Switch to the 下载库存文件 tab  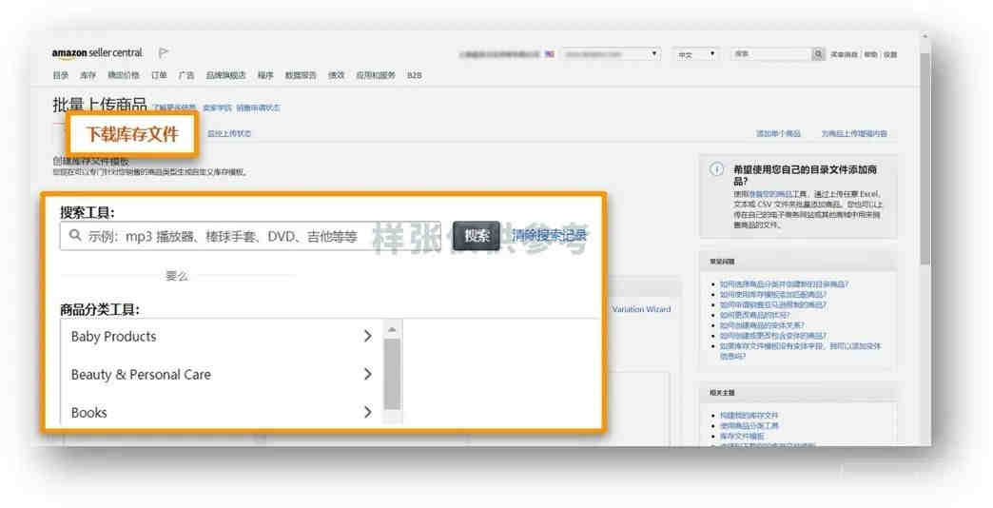click(x=132, y=134)
